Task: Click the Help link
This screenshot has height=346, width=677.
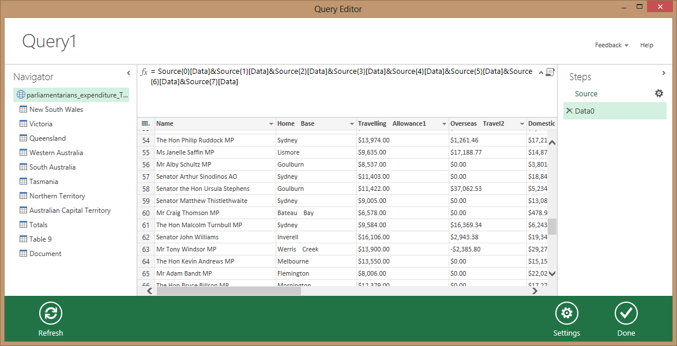Action: 646,45
